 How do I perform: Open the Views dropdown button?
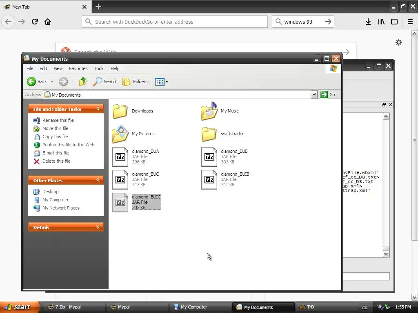point(161,82)
